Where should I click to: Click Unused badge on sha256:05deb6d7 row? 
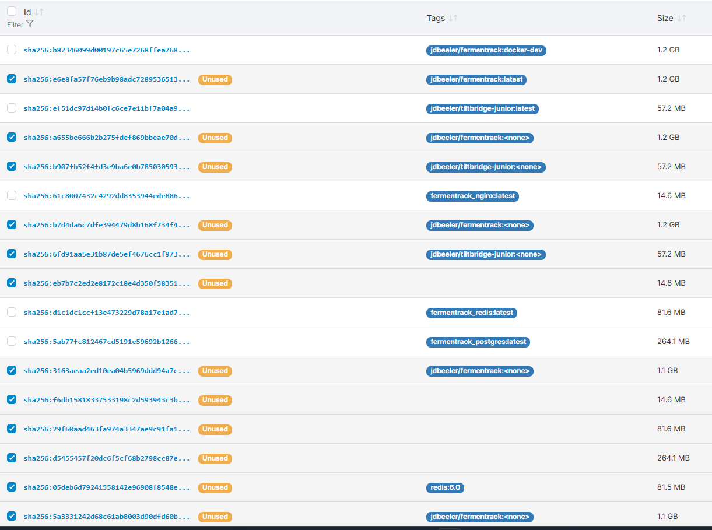click(215, 487)
